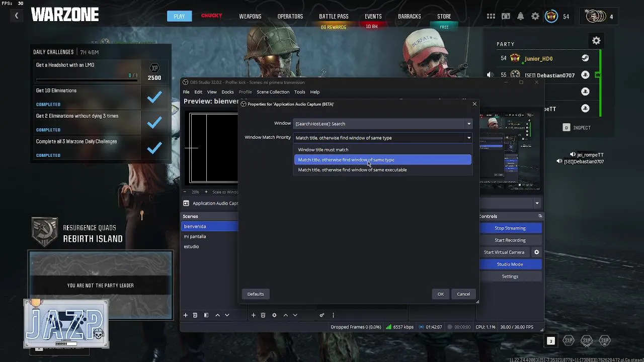Move the scene up with the arrow
This screenshot has width=644, height=362.
pyautogui.click(x=217, y=315)
